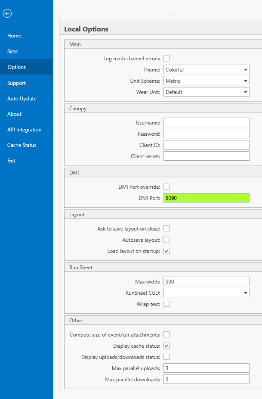
Task: Go to the Sync page
Action: click(x=12, y=51)
